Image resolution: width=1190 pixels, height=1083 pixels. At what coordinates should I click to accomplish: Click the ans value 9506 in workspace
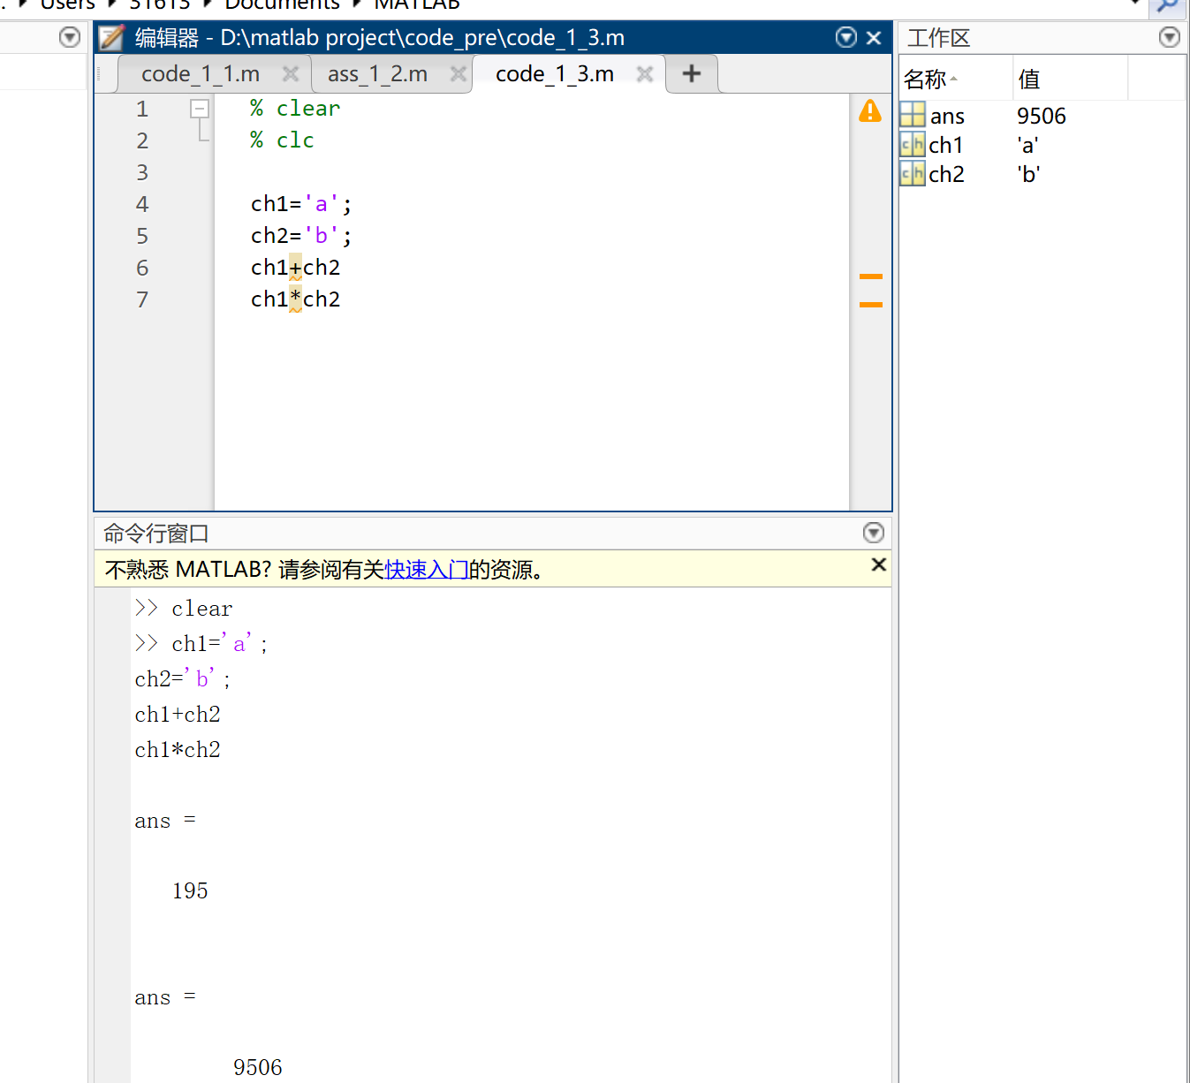click(x=1042, y=116)
